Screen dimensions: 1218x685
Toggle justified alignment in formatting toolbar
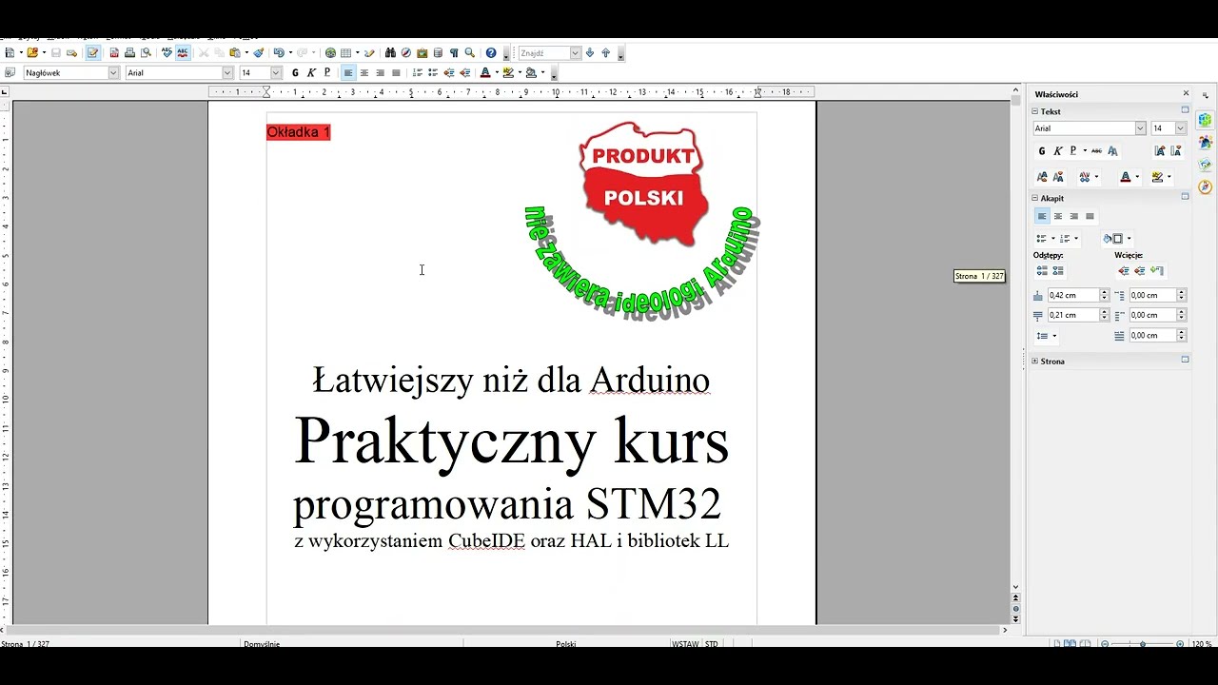397,72
